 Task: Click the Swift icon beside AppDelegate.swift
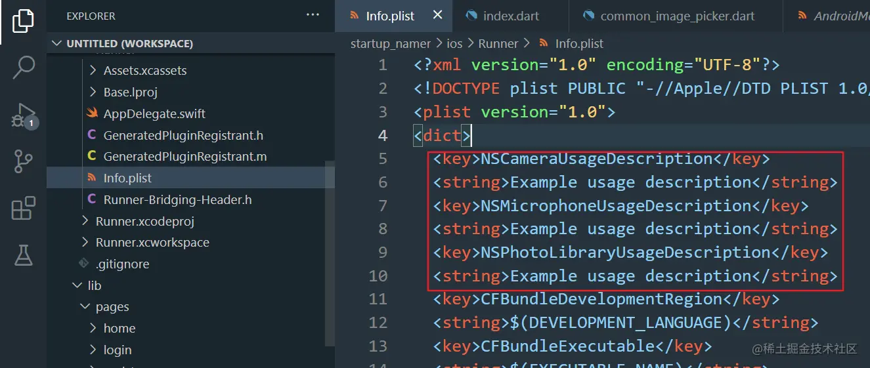92,113
